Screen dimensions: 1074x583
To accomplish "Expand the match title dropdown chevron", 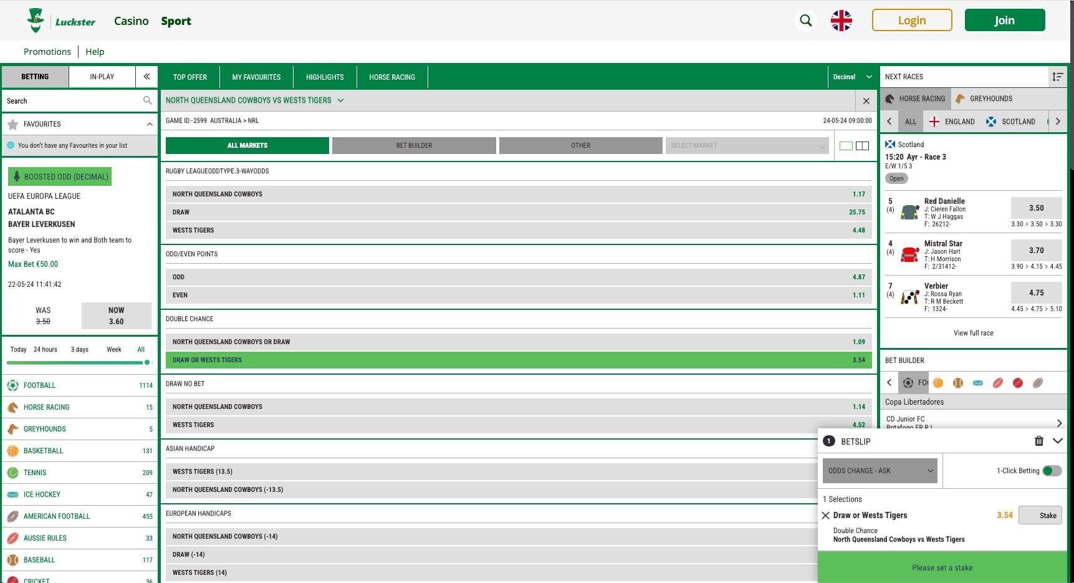I will [x=340, y=100].
